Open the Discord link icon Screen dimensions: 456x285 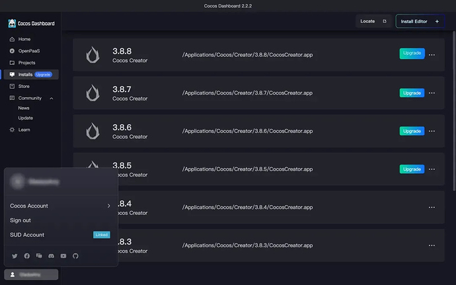51,256
